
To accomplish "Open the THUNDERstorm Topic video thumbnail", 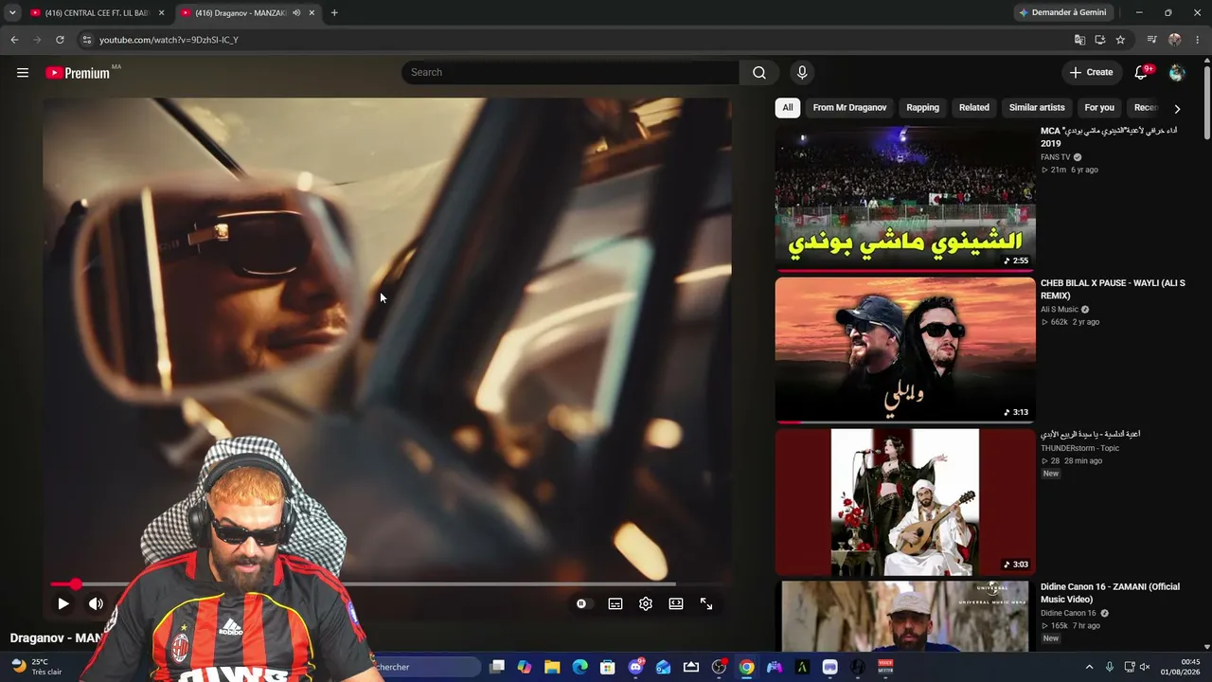I will (905, 502).
